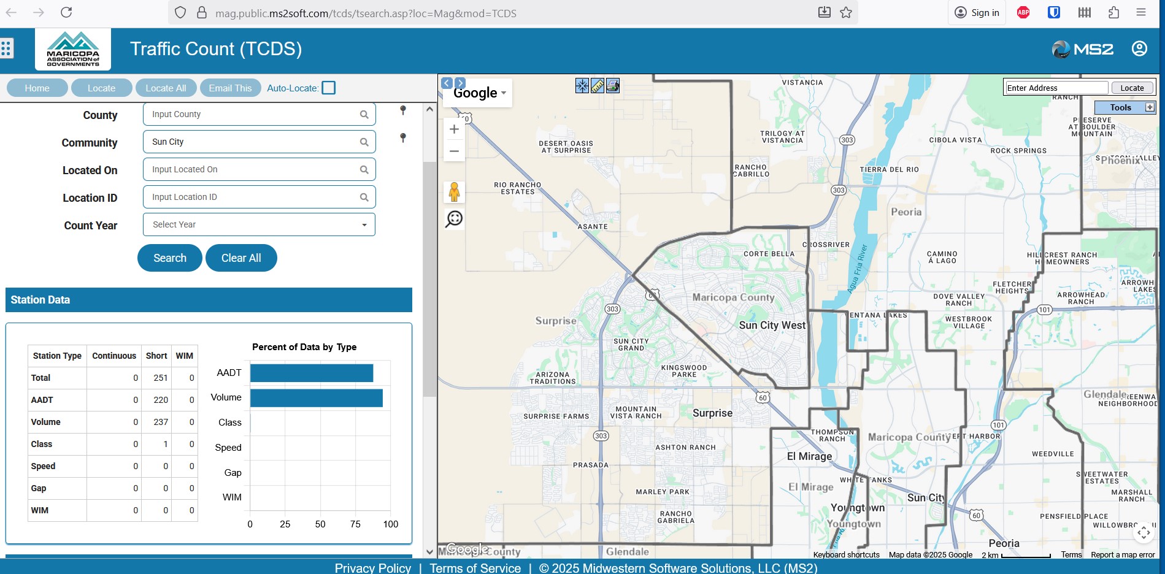Open the apps grid menu icon
Screen dimensions: 1165x574
coord(7,48)
